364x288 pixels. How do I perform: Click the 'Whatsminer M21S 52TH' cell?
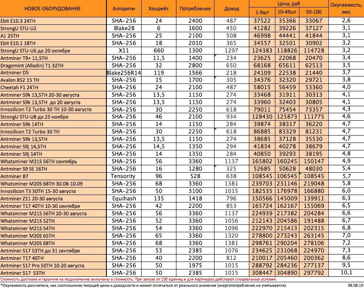coord(53,221)
